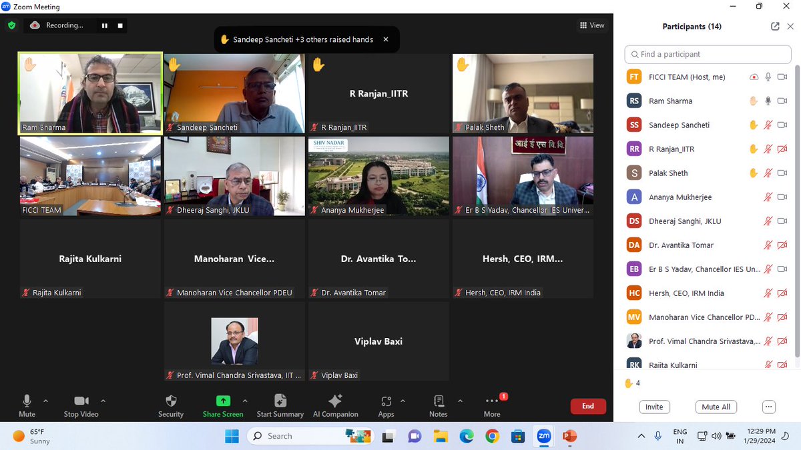The image size is (801, 450).
Task: Open Security shield options
Action: tap(171, 405)
